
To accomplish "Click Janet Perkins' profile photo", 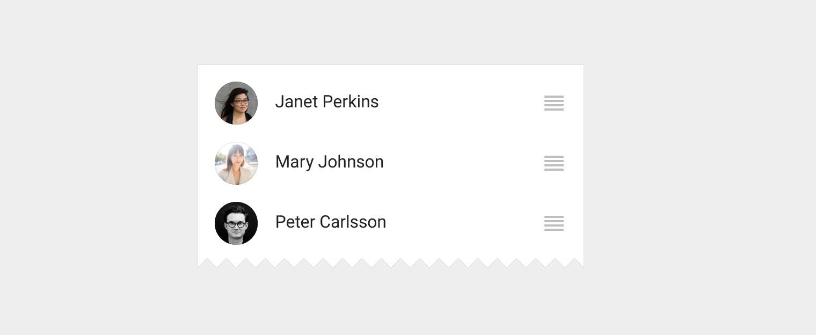I will click(236, 103).
